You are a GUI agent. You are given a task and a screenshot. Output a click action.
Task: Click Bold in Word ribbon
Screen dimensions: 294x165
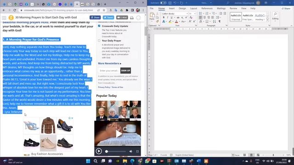[164, 17]
